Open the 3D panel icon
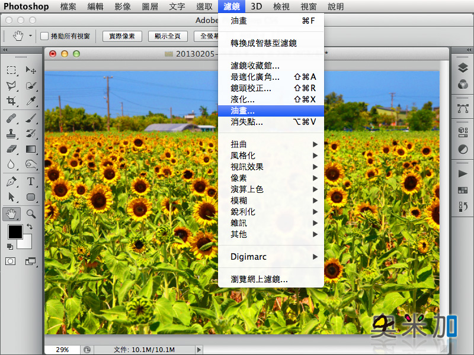Screen dimensions: 474x355 (x=463, y=132)
